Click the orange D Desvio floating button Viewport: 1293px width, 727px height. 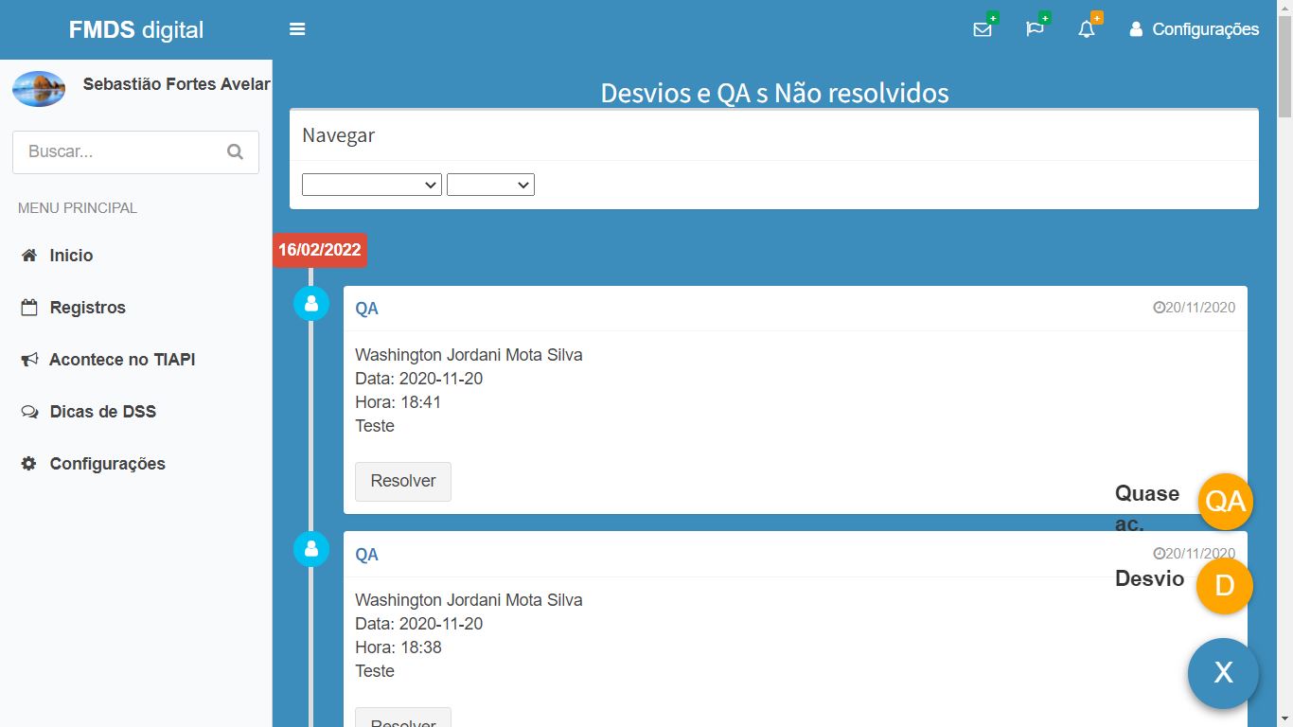1224,586
